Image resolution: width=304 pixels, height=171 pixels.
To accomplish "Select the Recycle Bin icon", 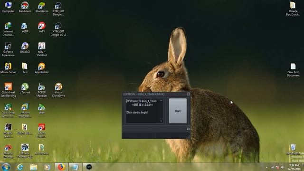I will point(294,150).
